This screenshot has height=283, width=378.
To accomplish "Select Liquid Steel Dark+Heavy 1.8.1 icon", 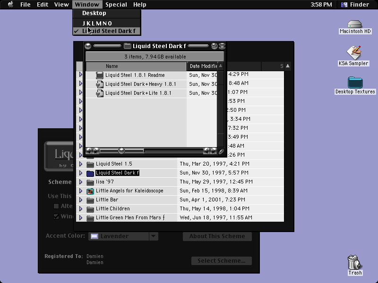I will click(100, 84).
